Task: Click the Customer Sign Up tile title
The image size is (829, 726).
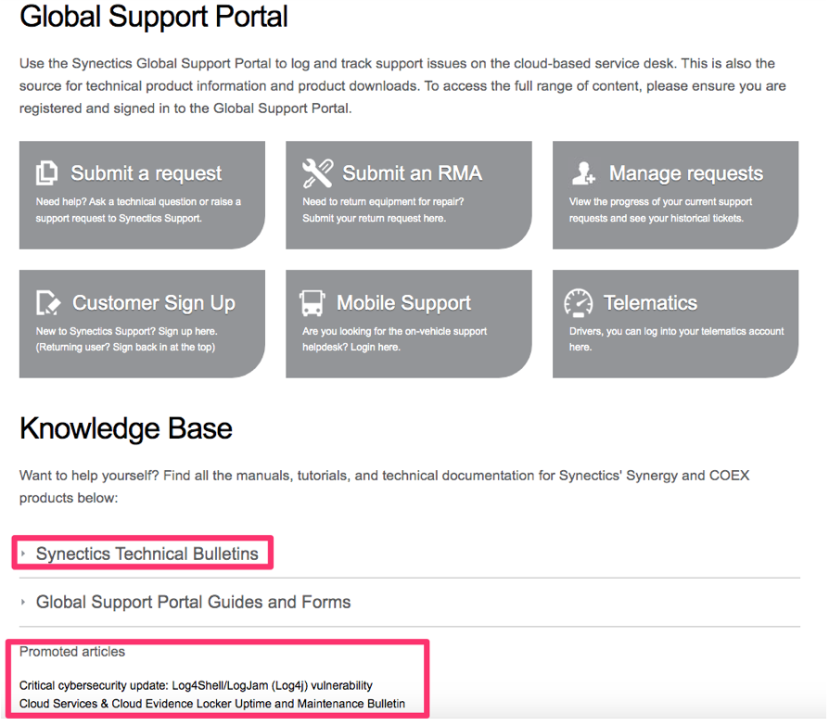Action: coord(154,303)
